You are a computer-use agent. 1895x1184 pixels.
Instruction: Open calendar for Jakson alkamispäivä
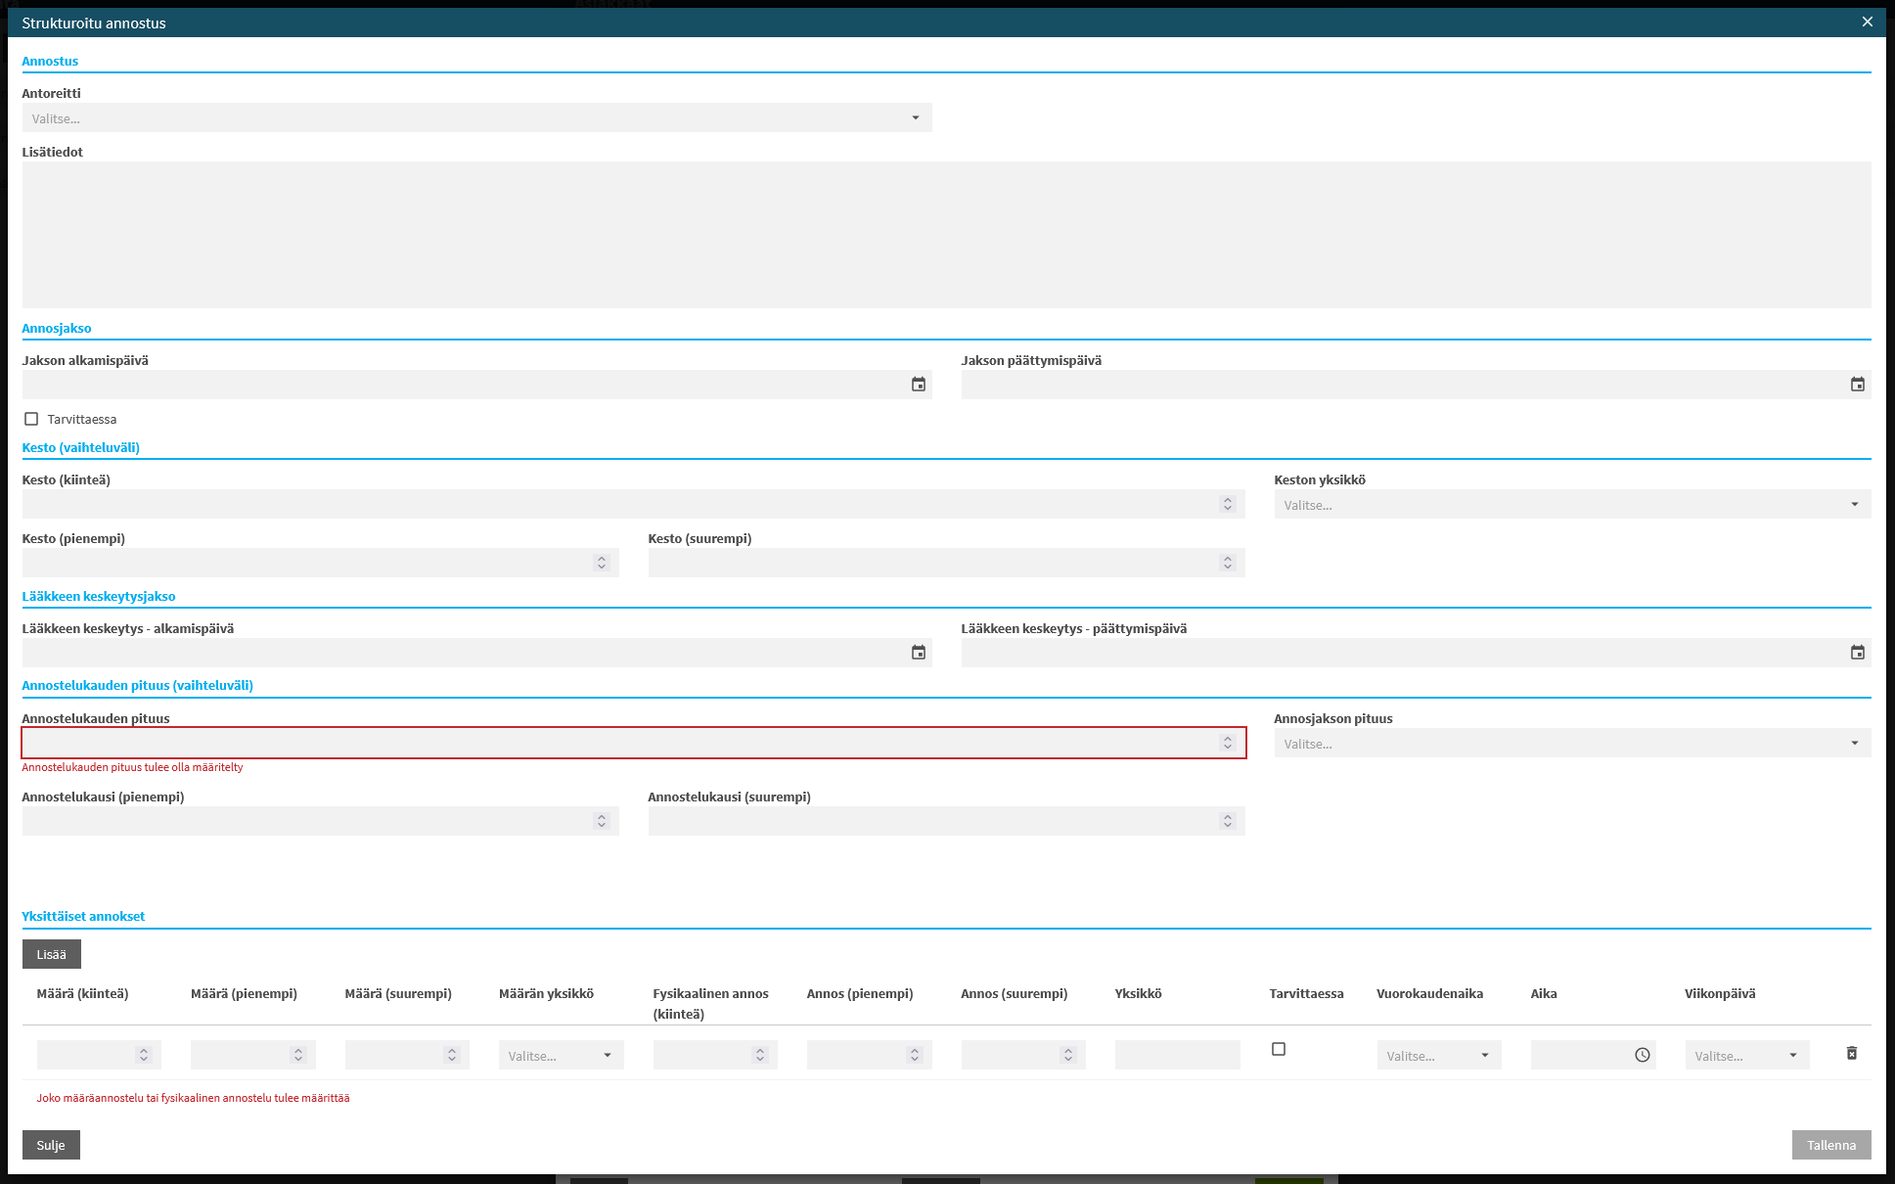918,385
